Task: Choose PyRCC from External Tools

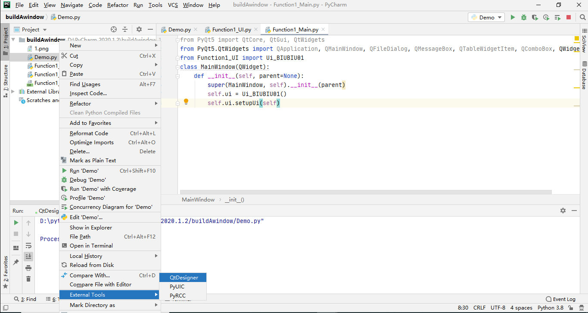Action: click(x=183, y=295)
